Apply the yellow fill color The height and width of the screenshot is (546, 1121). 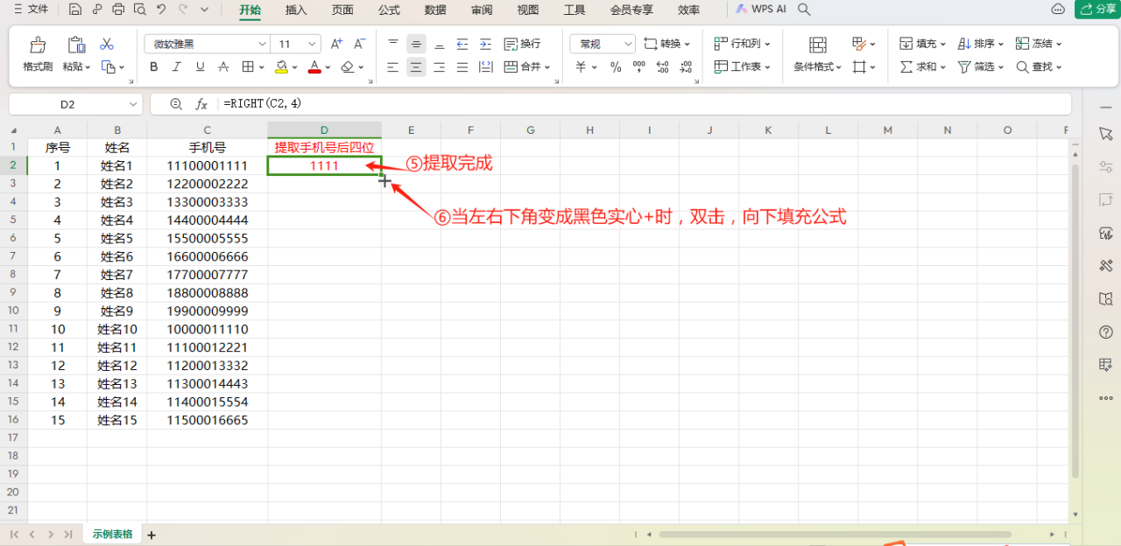[x=281, y=66]
